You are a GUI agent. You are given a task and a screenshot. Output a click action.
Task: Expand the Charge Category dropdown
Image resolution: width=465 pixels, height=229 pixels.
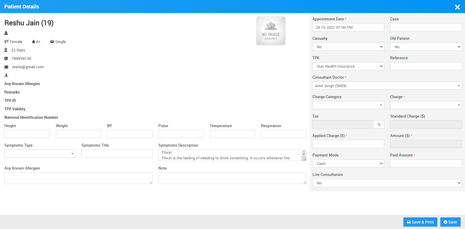click(348, 105)
